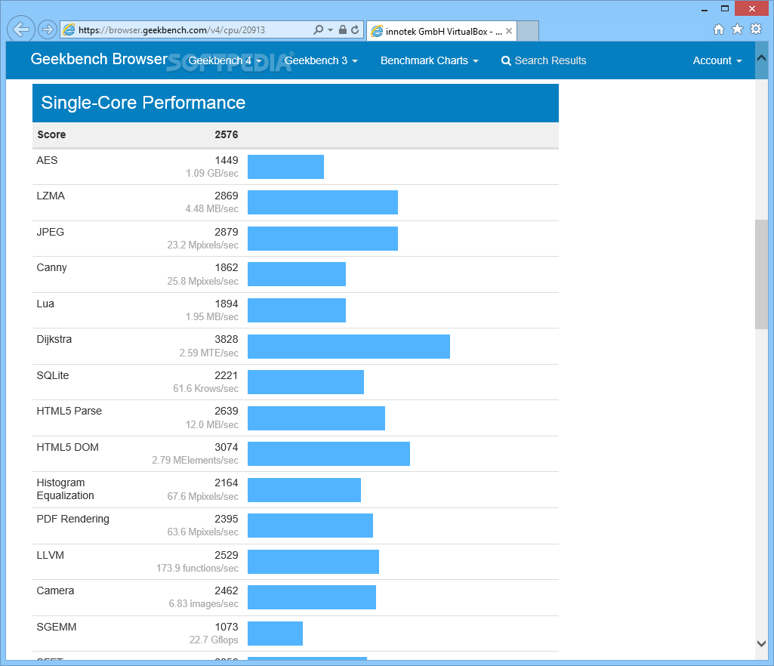Expand the Geekbench 4 menu
The image size is (774, 666).
point(225,60)
